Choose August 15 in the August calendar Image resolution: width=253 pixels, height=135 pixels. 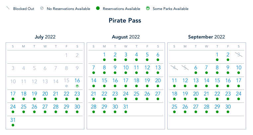point(104,81)
